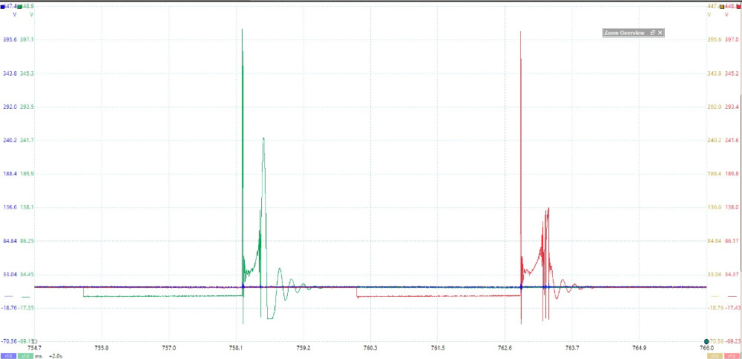Open the yellow x1.0 axis scale control

coord(715,356)
